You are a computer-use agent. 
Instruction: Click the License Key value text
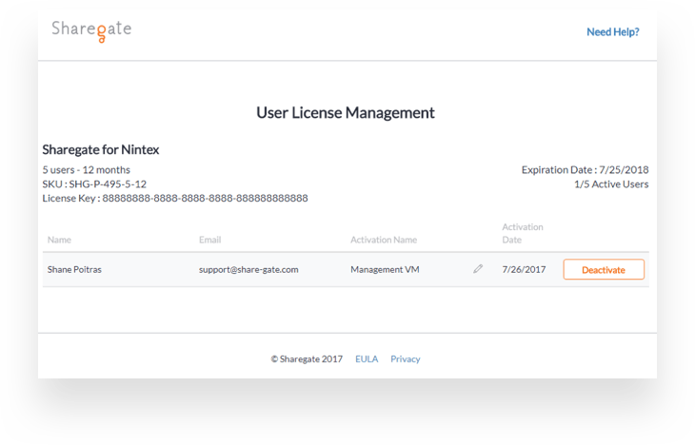(x=206, y=199)
